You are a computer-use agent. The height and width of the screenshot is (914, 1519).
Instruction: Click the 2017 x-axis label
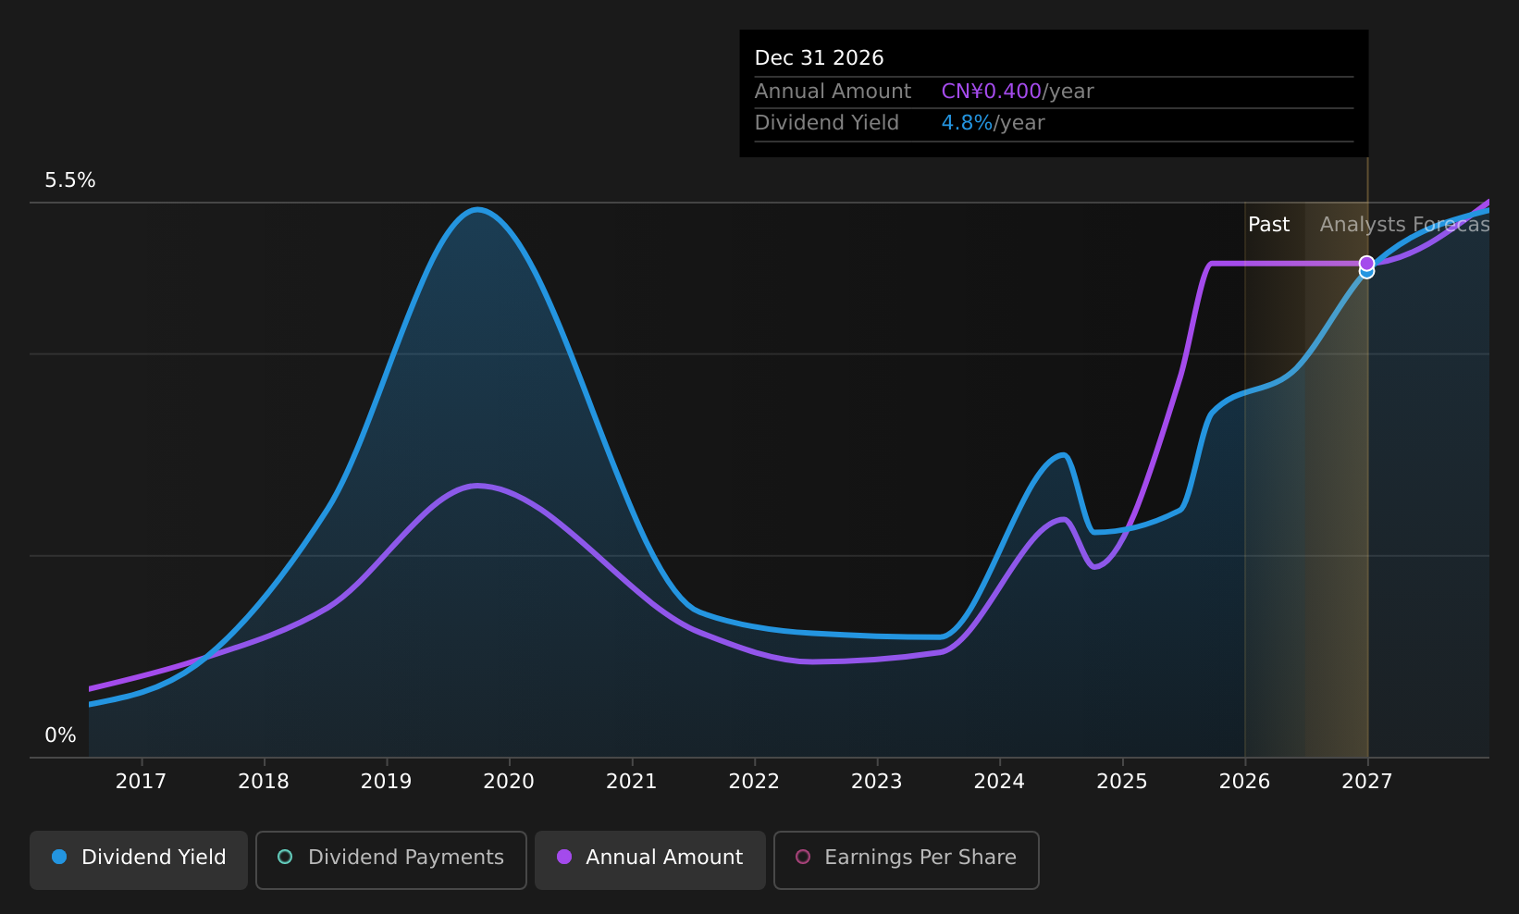pyautogui.click(x=141, y=782)
